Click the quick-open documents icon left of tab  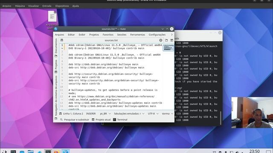(62, 40)
